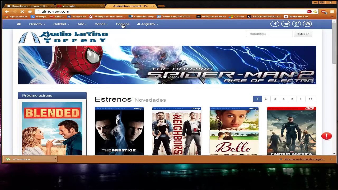This screenshot has height=190, width=338.
Task: Click the Busqueda search field
Action: [269, 34]
